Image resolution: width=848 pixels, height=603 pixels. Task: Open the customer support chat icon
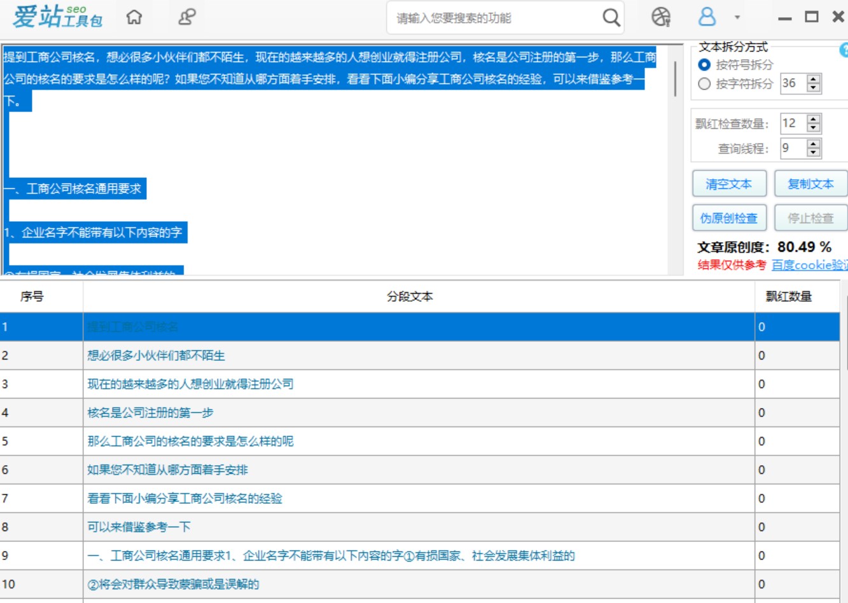click(x=186, y=17)
